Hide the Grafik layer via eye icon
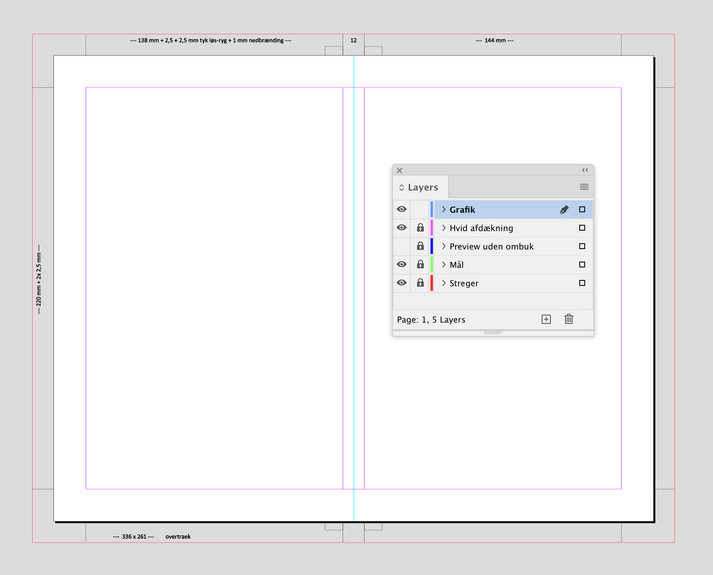 [402, 209]
